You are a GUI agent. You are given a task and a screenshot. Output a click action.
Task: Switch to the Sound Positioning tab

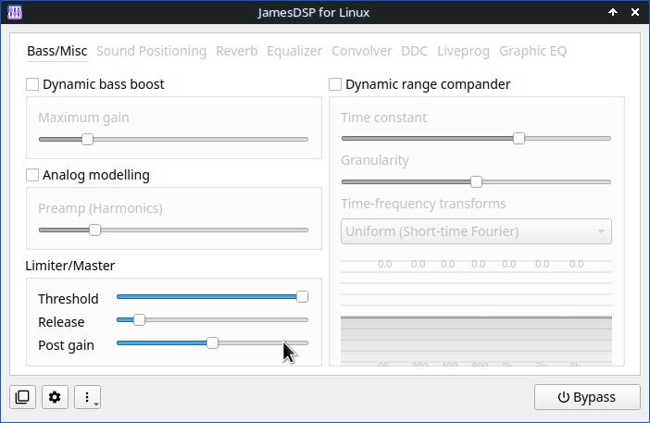pyautogui.click(x=151, y=51)
